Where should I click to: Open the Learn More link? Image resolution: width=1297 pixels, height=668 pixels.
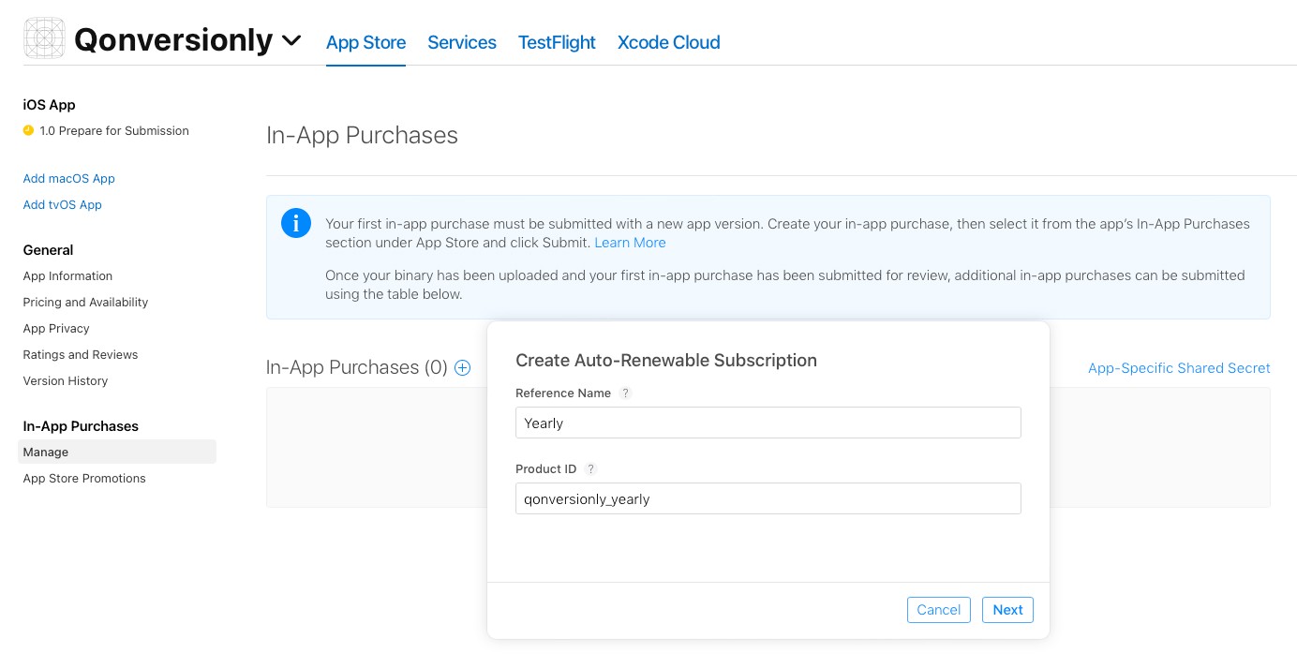pos(630,243)
